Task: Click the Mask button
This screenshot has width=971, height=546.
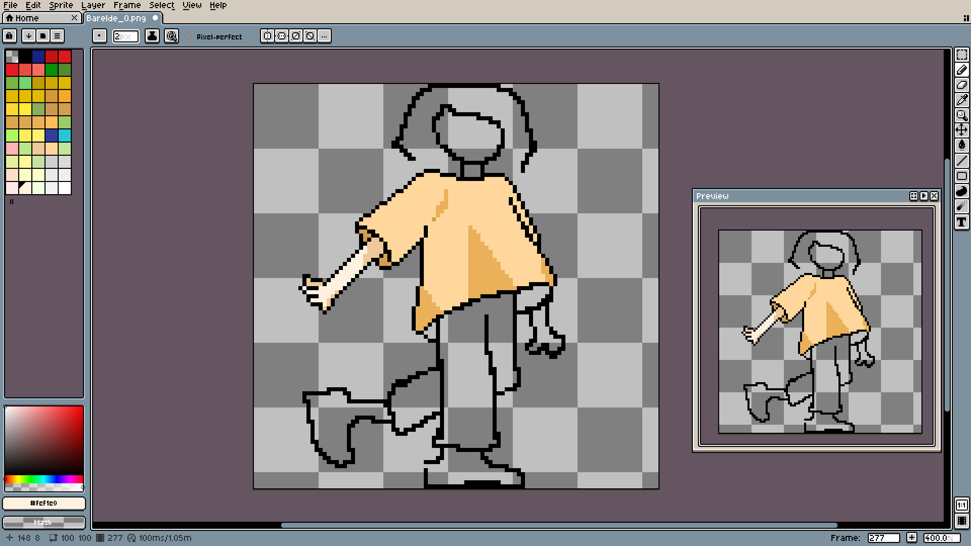Action: [x=43, y=522]
